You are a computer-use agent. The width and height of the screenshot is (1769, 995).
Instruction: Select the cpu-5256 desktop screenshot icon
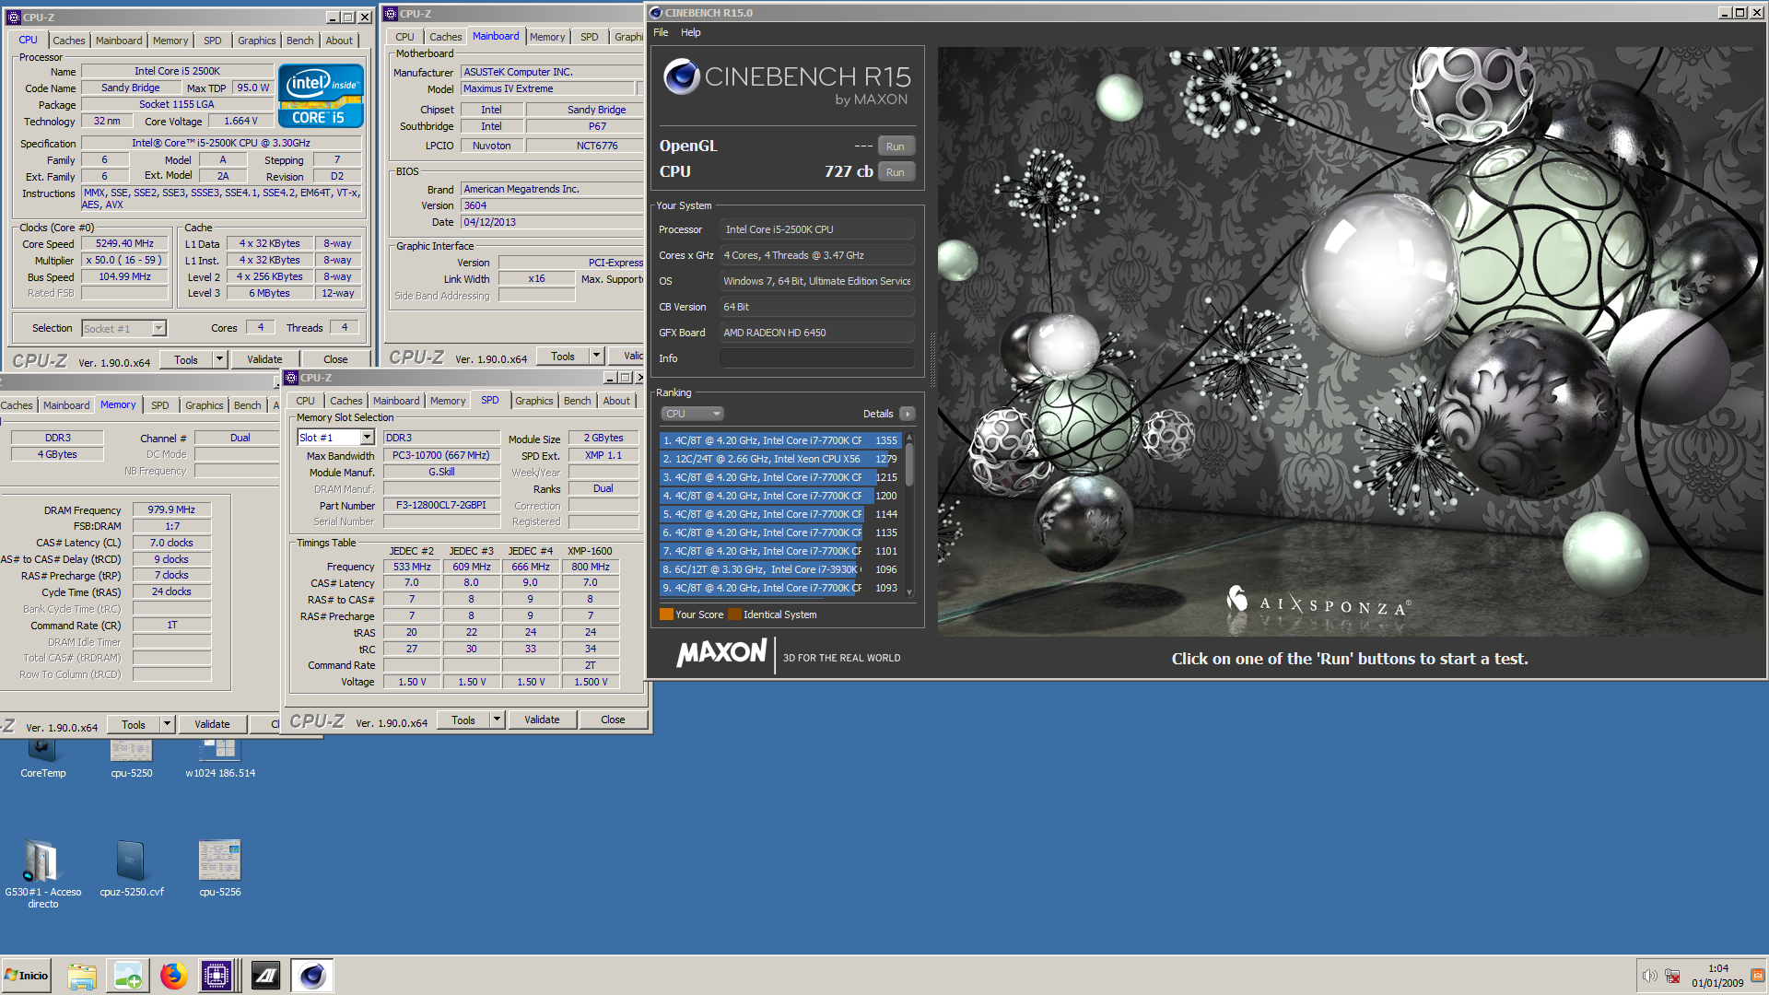220,868
